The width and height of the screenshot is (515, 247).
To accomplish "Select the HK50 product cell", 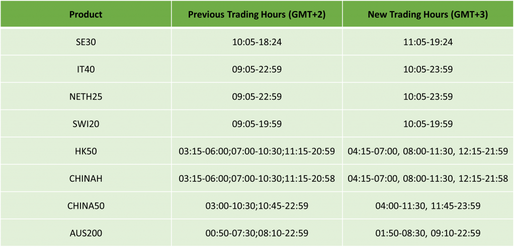I will pyautogui.click(x=85, y=151).
